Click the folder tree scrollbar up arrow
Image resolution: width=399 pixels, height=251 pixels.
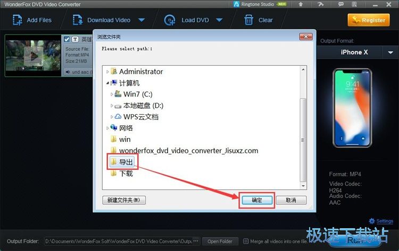(x=303, y=70)
